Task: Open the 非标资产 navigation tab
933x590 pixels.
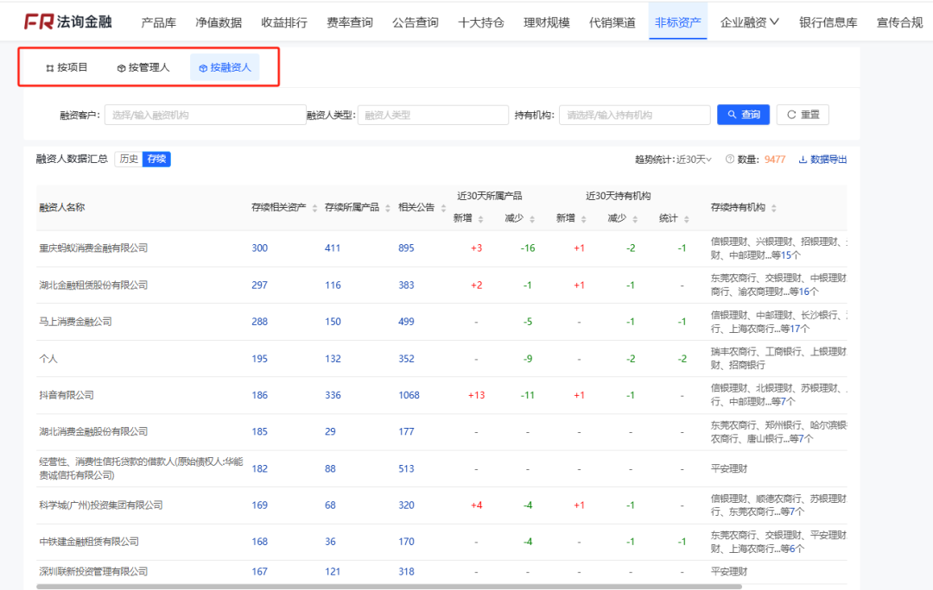Action: pos(678,21)
